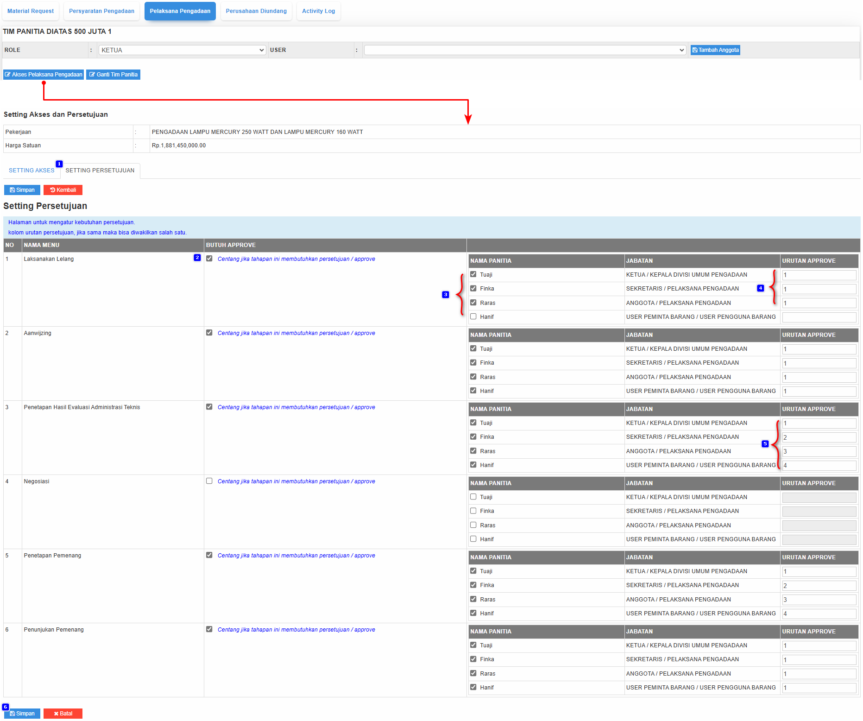Click the top Simpan button
The height and width of the screenshot is (721, 863).
pyautogui.click(x=22, y=190)
